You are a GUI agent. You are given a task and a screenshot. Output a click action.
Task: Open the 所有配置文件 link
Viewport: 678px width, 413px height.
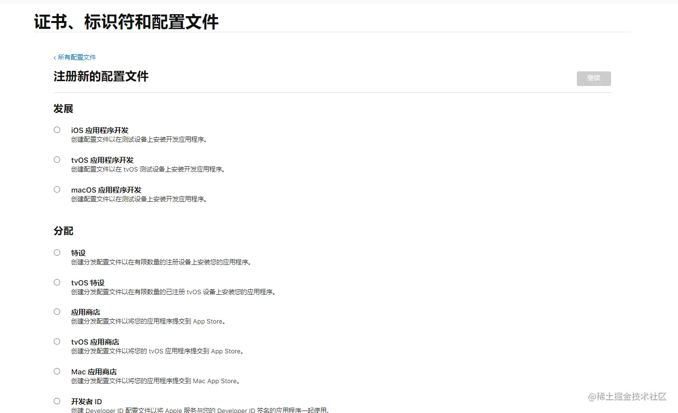(x=76, y=57)
